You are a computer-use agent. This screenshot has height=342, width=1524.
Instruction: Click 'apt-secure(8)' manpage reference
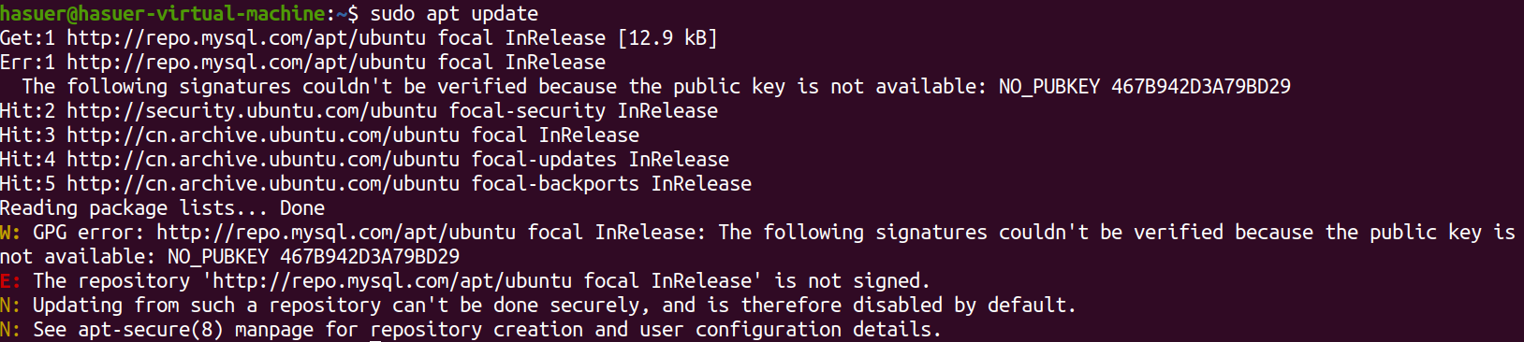point(151,330)
